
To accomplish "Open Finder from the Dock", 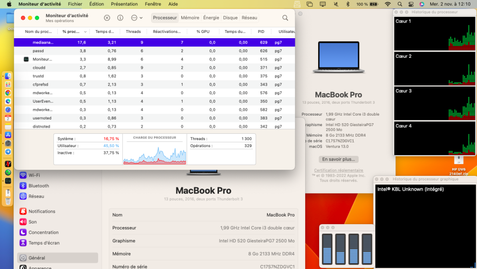I will (x=8, y=76).
